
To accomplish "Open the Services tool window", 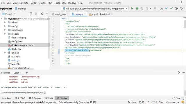I will [x=35, y=98].
